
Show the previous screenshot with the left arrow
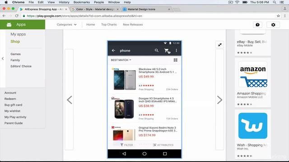point(69,100)
